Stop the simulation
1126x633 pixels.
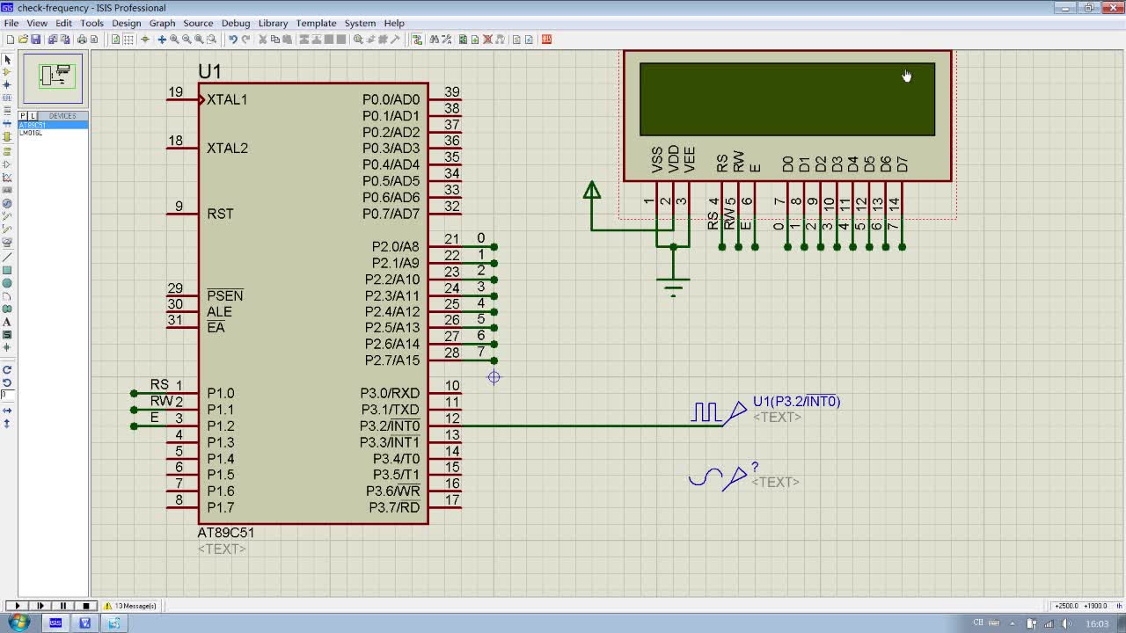(x=86, y=606)
